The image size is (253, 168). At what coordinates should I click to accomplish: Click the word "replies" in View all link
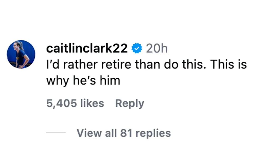click(153, 133)
